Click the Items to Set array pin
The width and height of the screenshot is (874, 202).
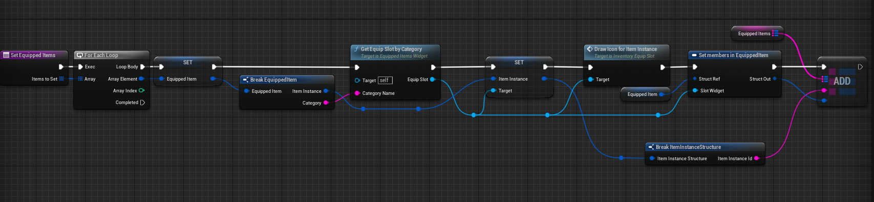coord(61,79)
